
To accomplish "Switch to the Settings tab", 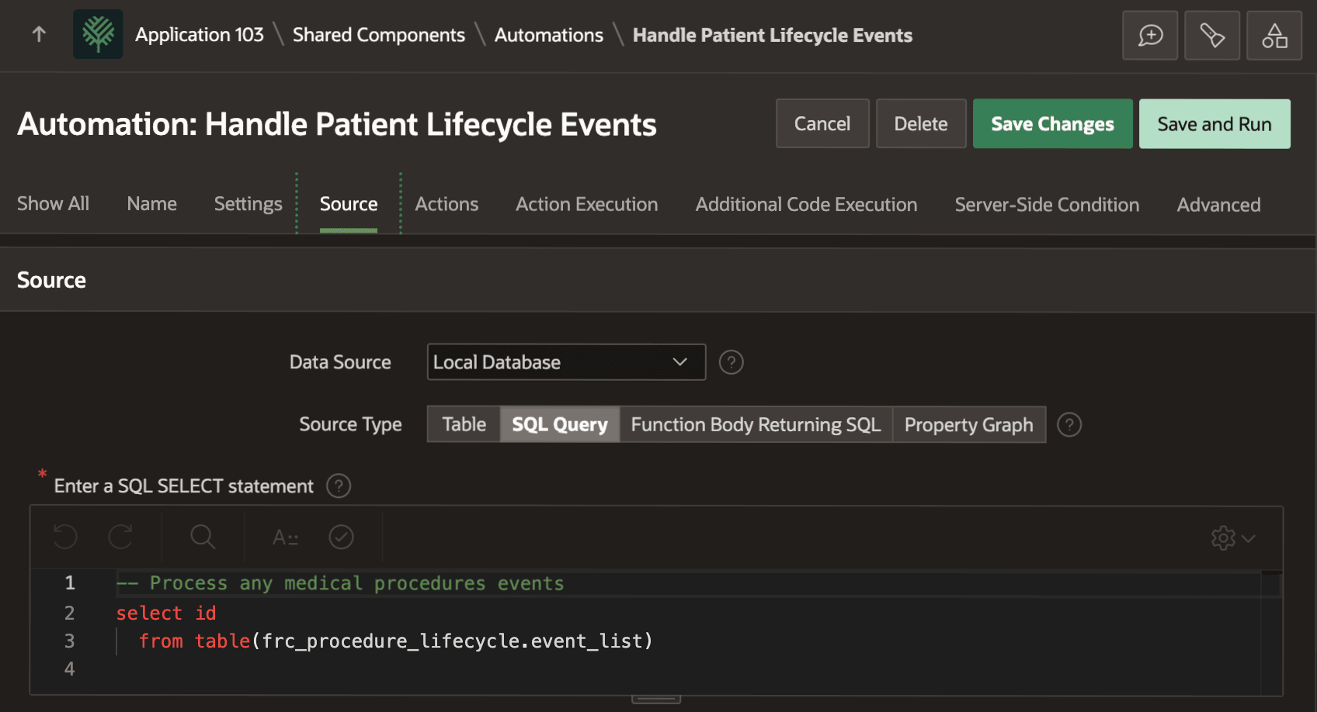I will click(248, 204).
